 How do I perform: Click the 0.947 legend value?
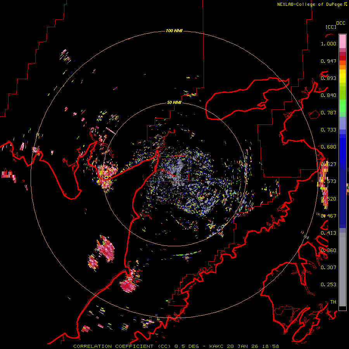(328, 61)
